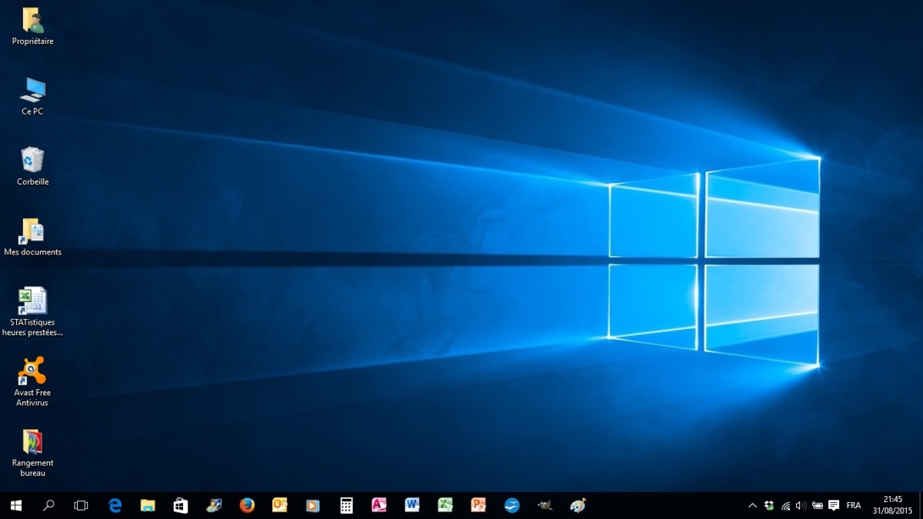Launch PowerPoint from the taskbar
Screen dimensions: 923x519
tap(478, 505)
